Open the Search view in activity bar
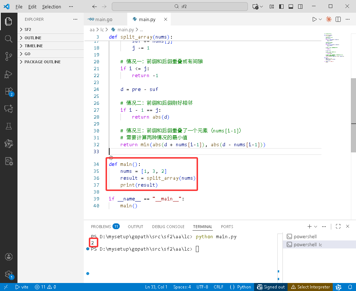Viewport: 356px width, 291px height. point(9,39)
